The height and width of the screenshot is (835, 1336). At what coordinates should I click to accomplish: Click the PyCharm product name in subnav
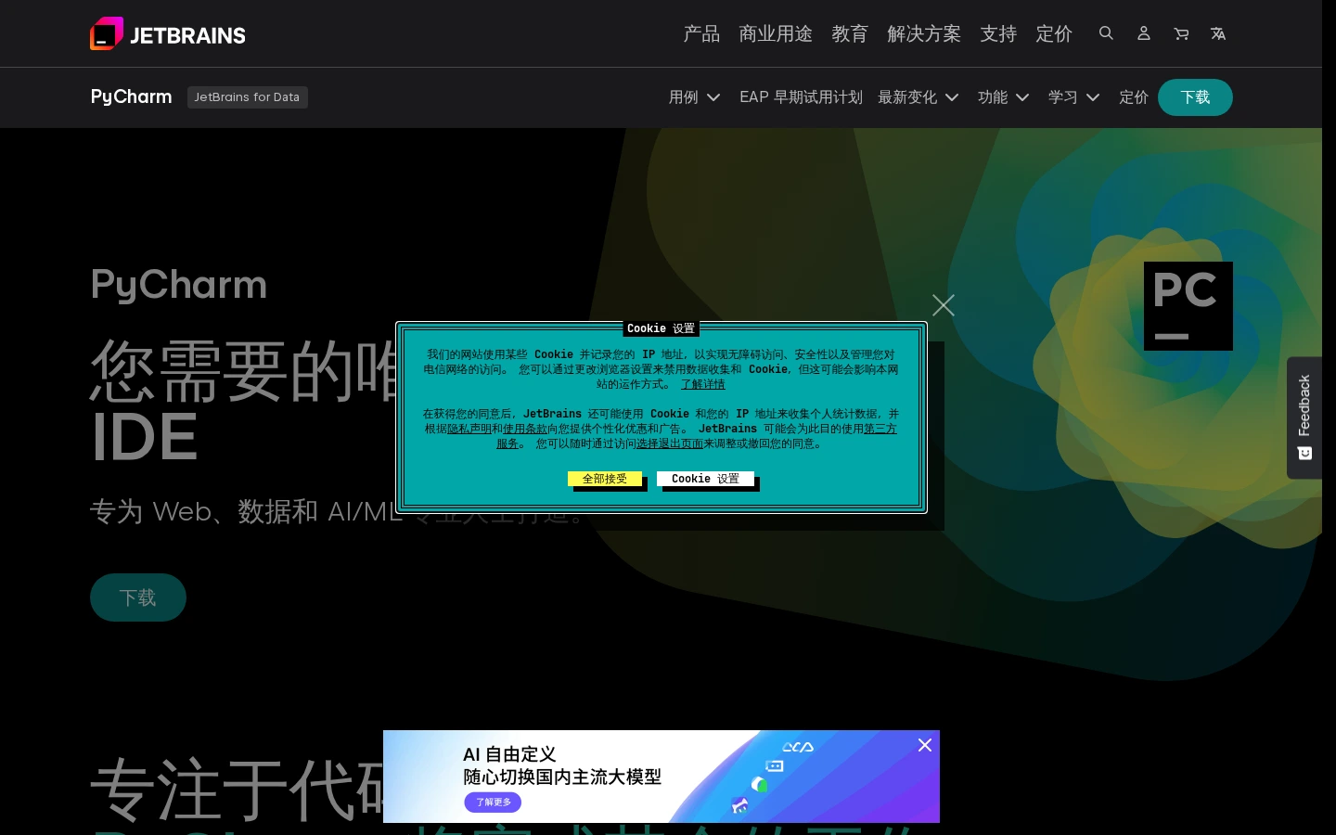coord(131,96)
